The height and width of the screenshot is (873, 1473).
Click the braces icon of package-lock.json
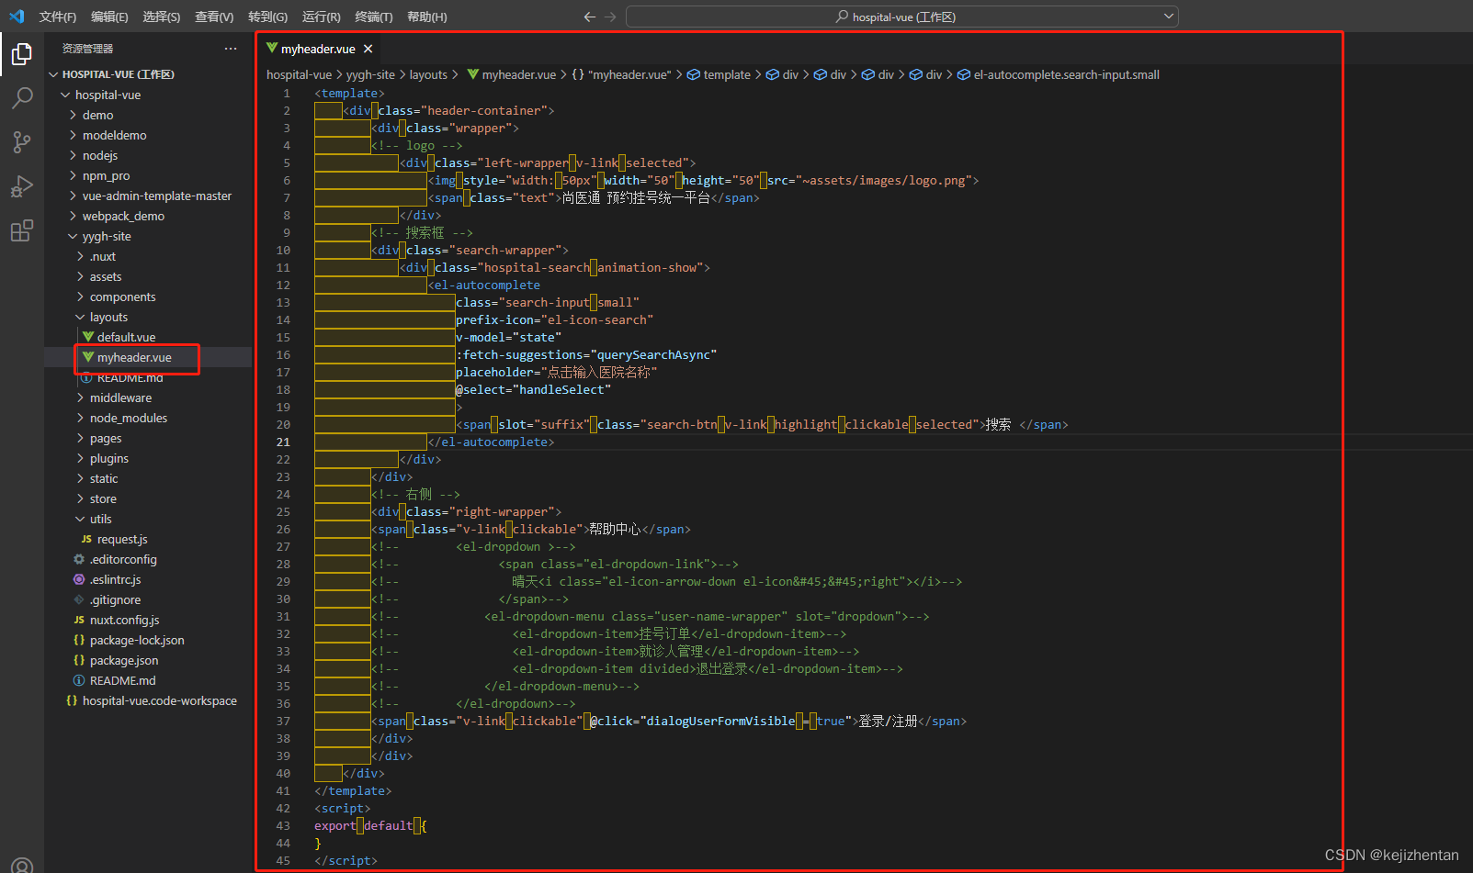(79, 640)
